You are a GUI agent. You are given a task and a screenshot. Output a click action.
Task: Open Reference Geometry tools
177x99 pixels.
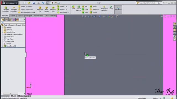104,9
